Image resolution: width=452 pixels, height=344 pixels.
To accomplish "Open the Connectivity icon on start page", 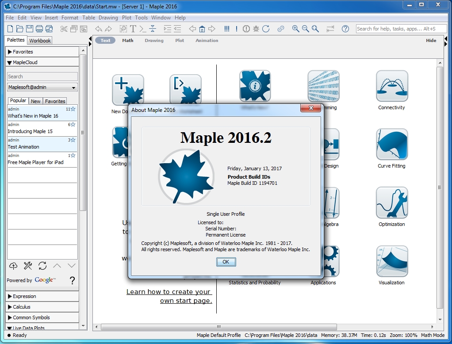I will (x=391, y=86).
